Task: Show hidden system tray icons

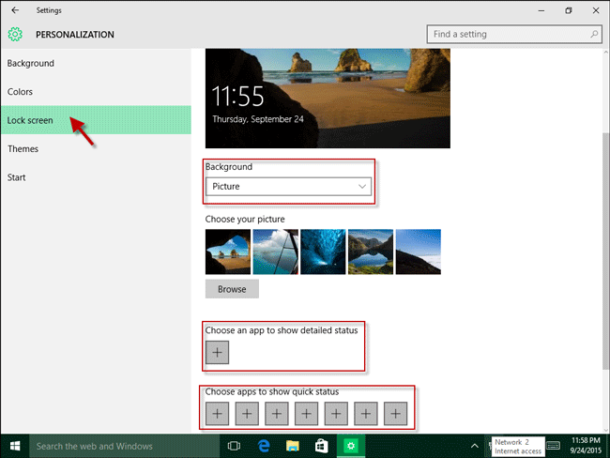Action: [x=475, y=446]
